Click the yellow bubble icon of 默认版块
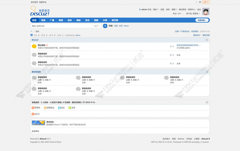The image size is (240, 151). pyautogui.click(x=34, y=46)
